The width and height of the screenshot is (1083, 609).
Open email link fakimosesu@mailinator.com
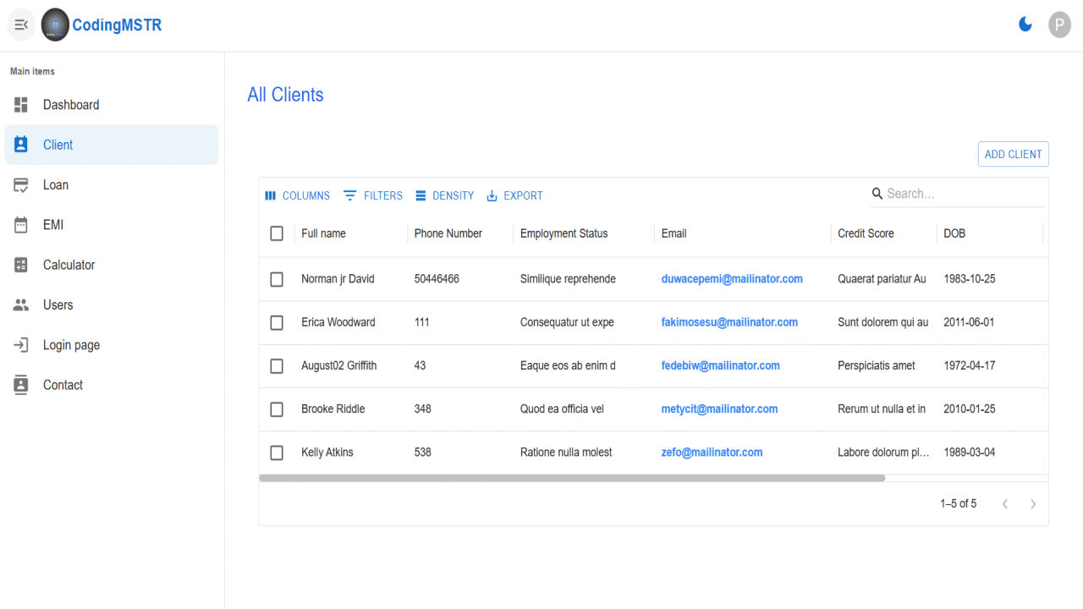[729, 322]
